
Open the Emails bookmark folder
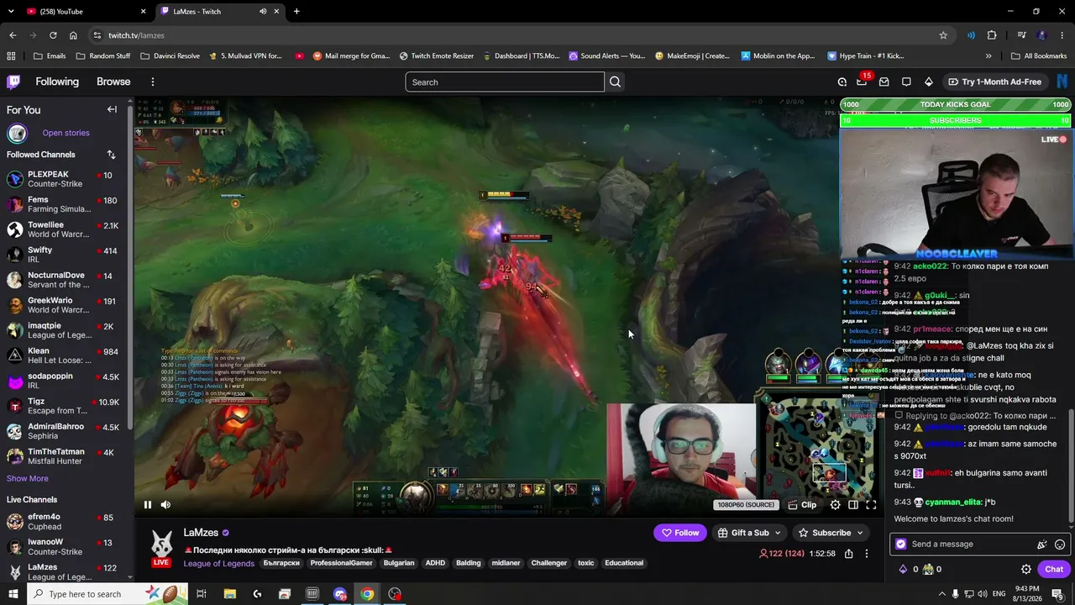pyautogui.click(x=49, y=56)
